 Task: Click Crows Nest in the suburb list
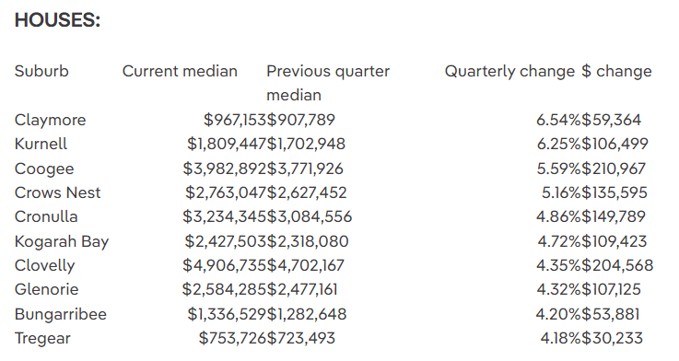pos(57,192)
